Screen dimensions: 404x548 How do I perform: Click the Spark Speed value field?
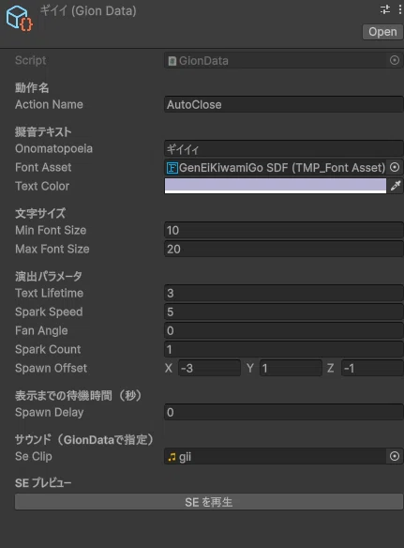pyautogui.click(x=284, y=312)
